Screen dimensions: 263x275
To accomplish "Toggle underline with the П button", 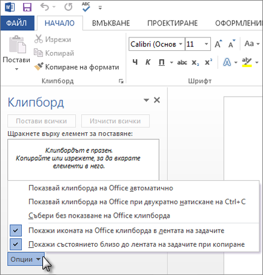I will coord(162,62).
